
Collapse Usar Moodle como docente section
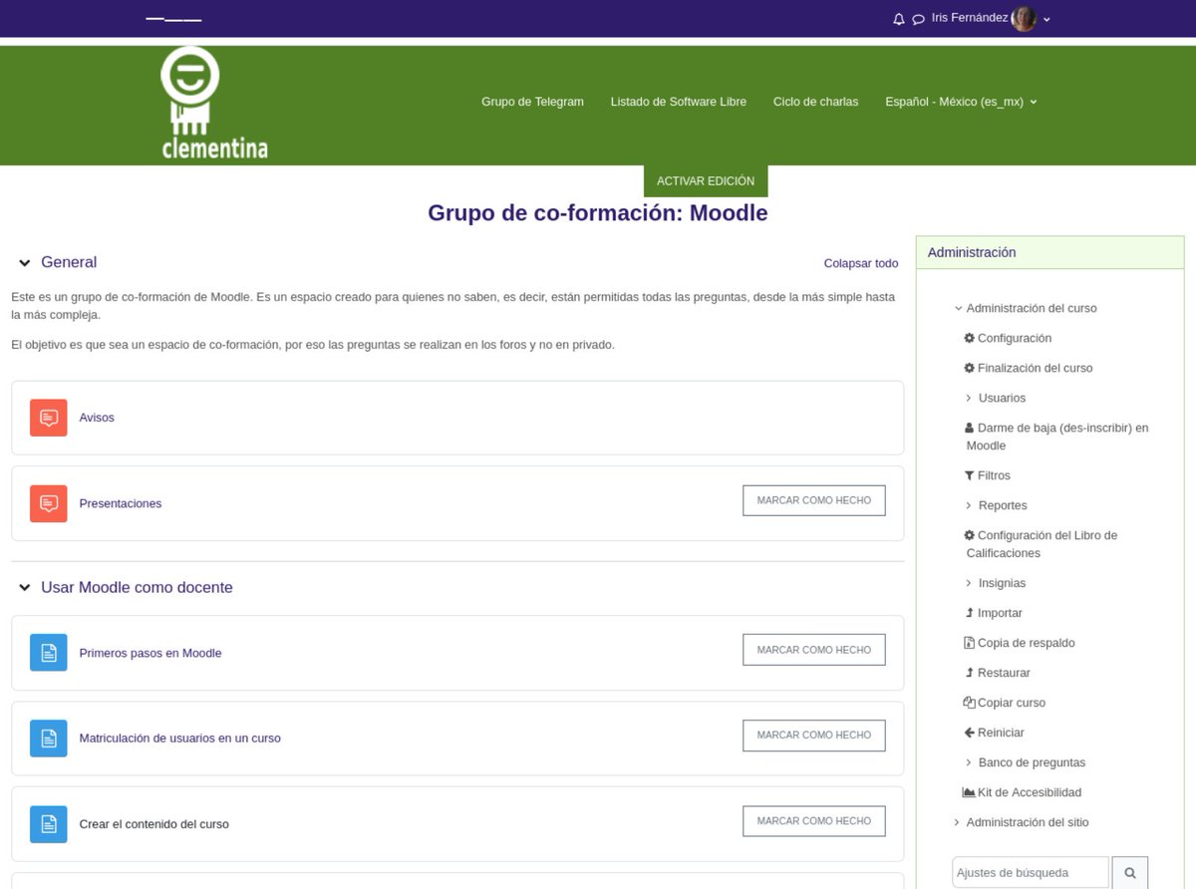coord(24,588)
